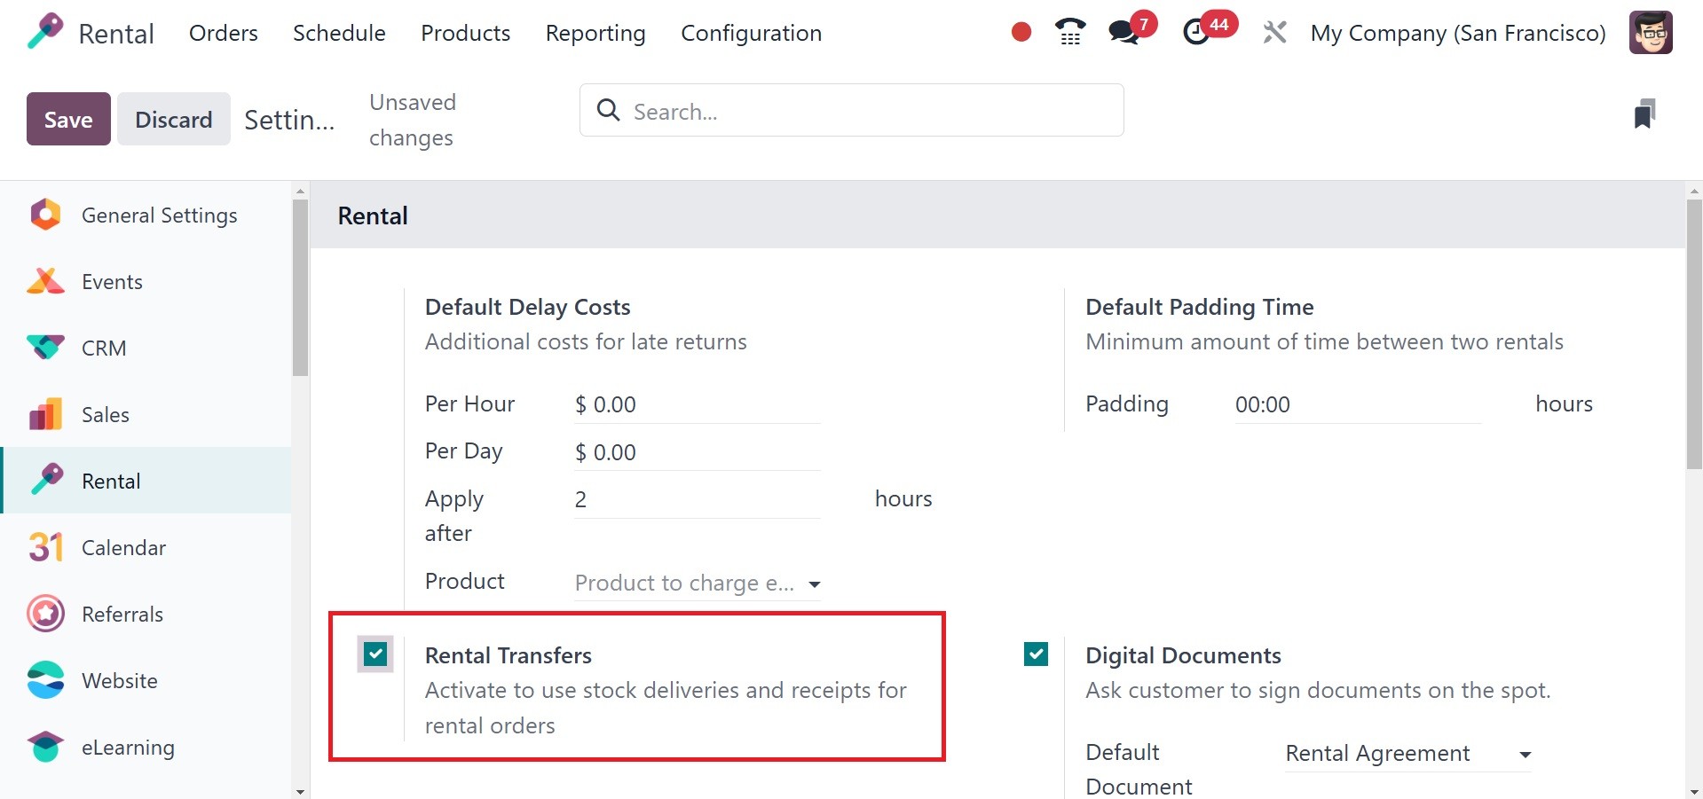Click the Rental app logo icon
The height and width of the screenshot is (799, 1703).
click(x=45, y=33)
